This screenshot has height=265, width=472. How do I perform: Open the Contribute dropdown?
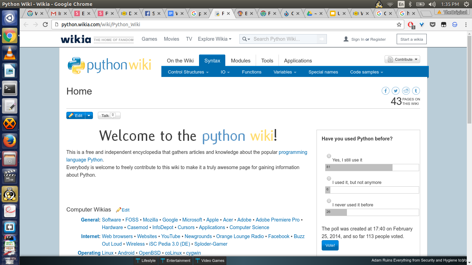coord(402,59)
